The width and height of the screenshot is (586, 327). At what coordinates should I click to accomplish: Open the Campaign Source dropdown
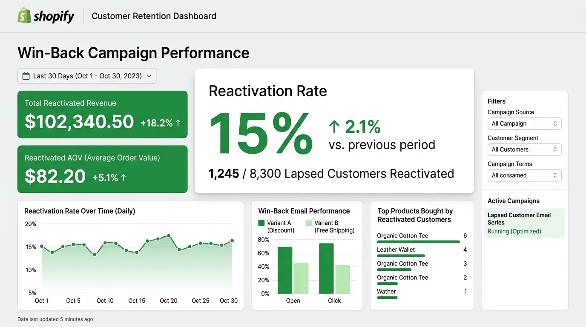(524, 123)
